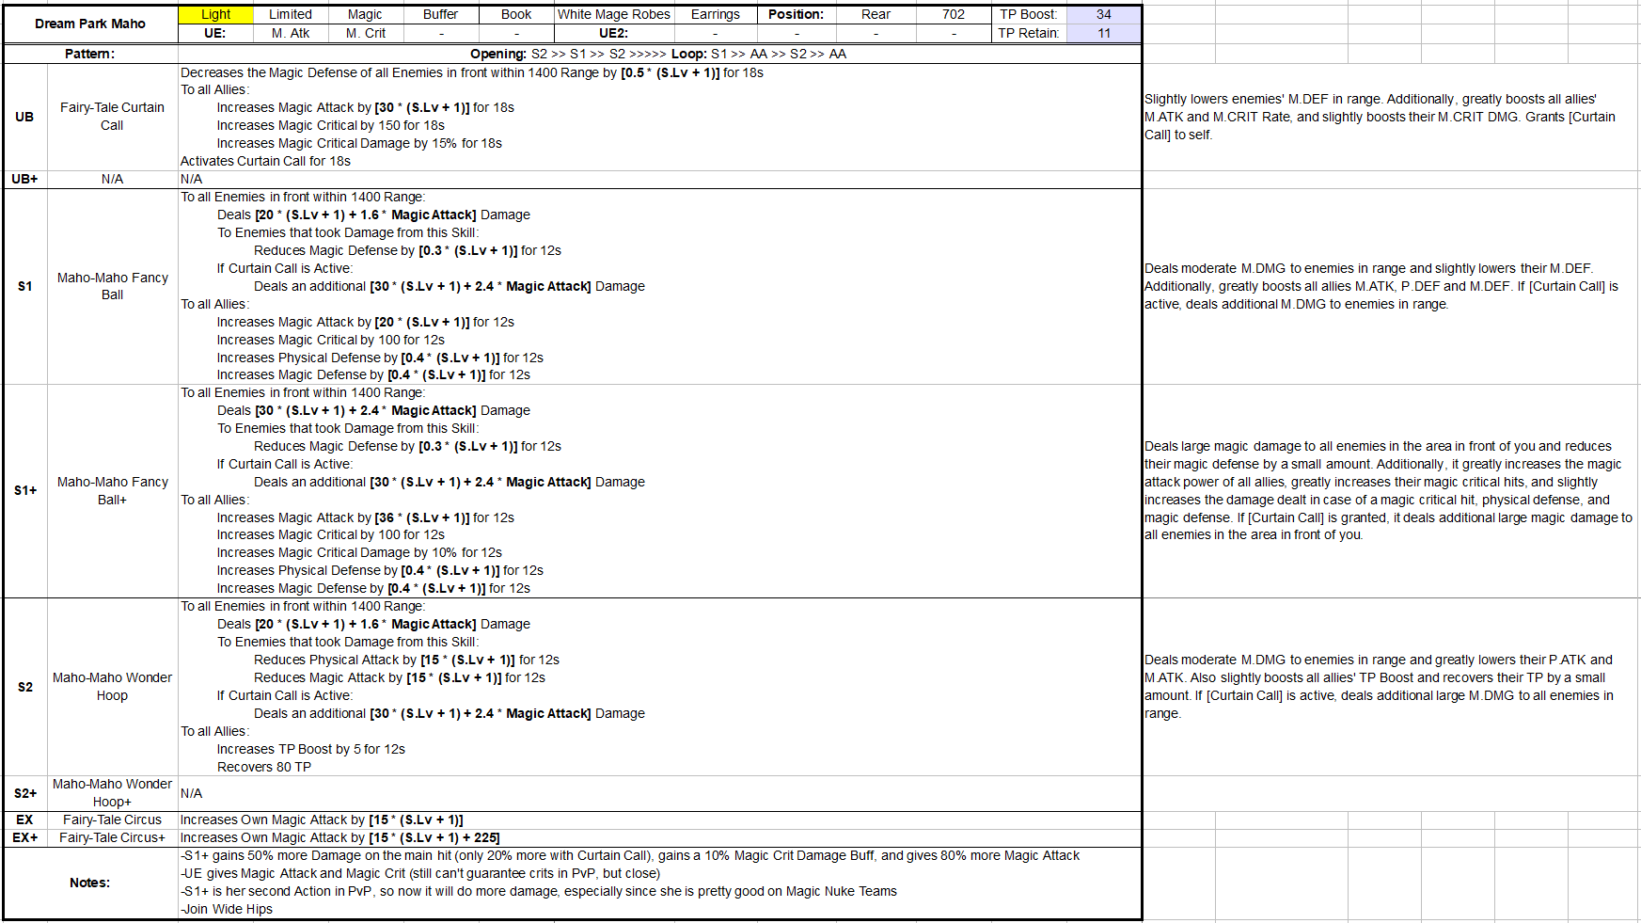This screenshot has width=1641, height=923.
Task: Select "Decreases the Magic Defense of all Enemies" line
Action: (472, 72)
